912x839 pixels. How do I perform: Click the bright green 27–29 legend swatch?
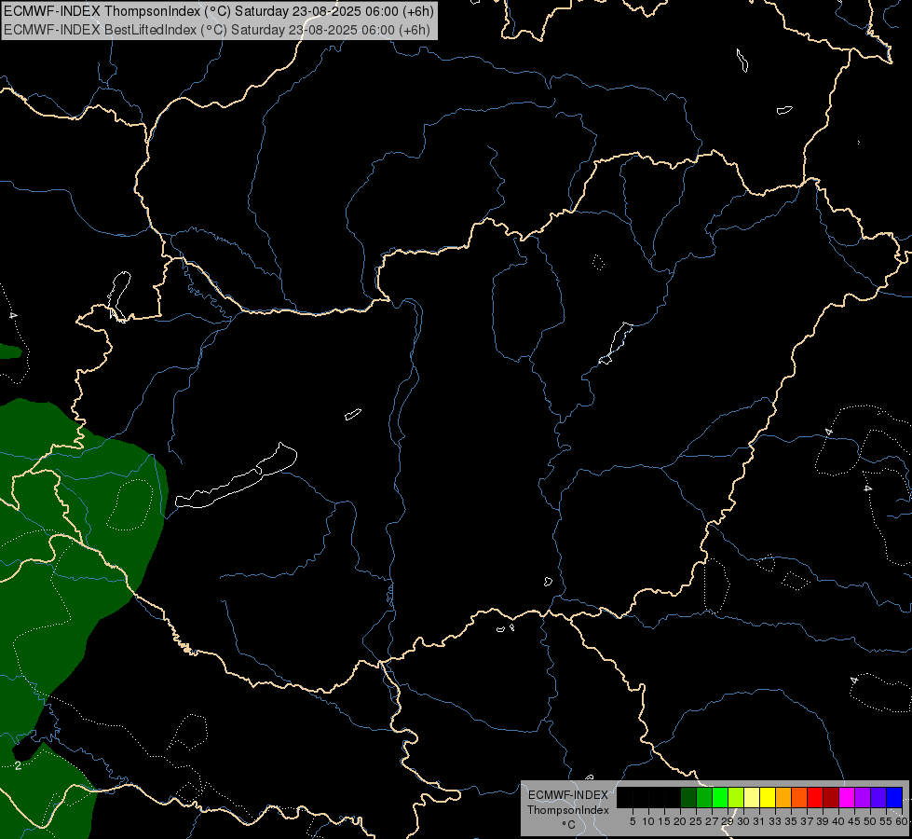point(720,797)
